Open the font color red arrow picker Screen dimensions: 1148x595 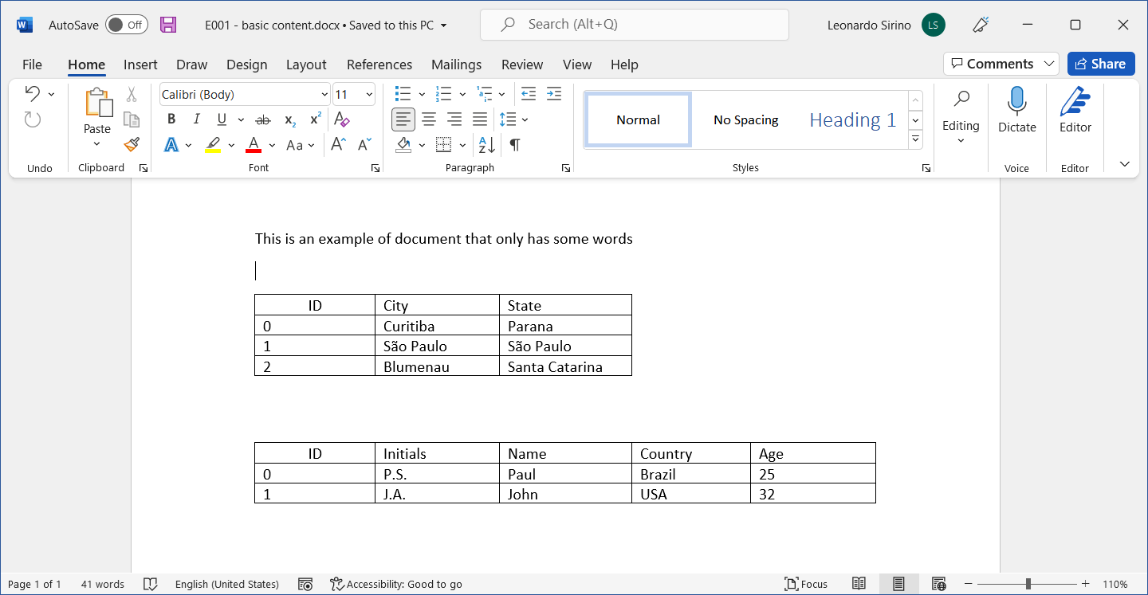click(272, 145)
